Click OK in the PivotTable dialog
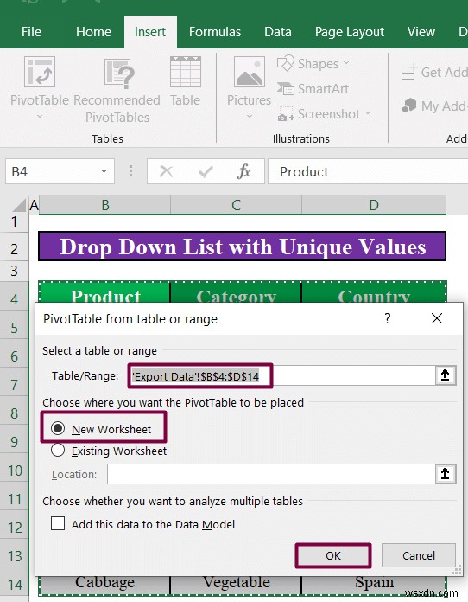The width and height of the screenshot is (468, 602). (x=333, y=555)
